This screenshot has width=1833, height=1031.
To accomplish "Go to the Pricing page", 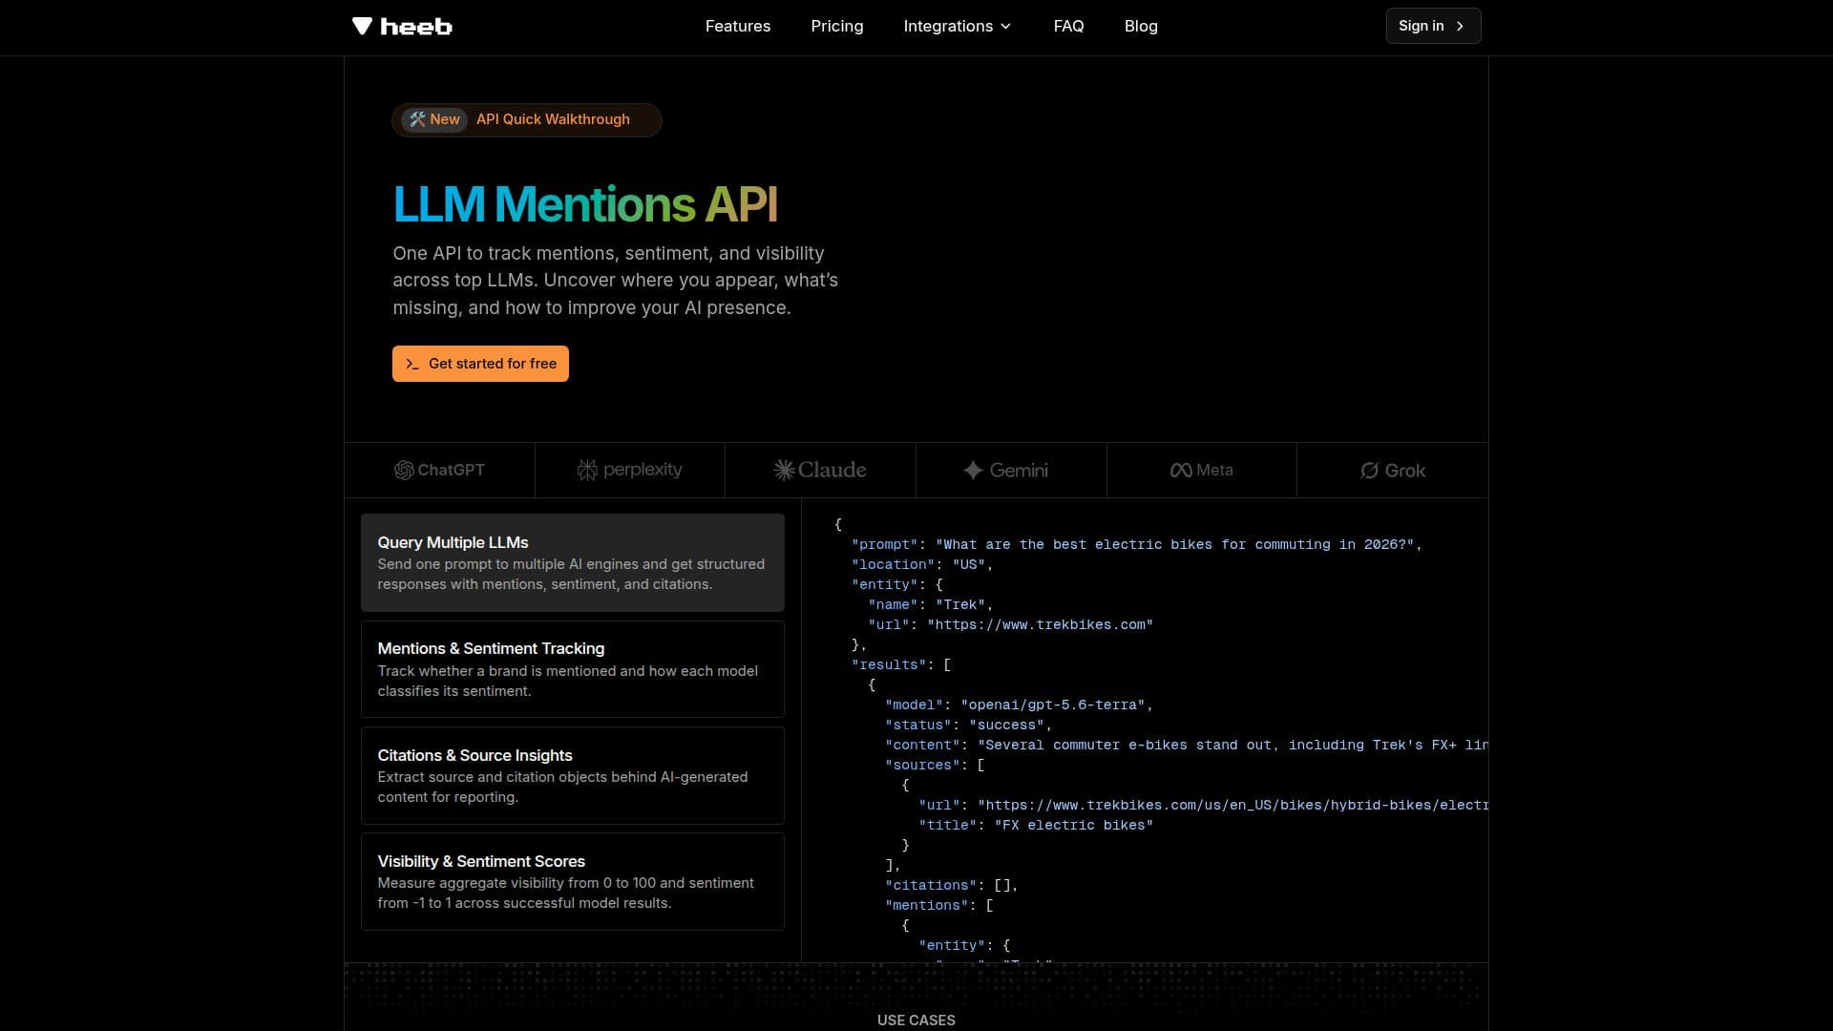I will point(836,26).
